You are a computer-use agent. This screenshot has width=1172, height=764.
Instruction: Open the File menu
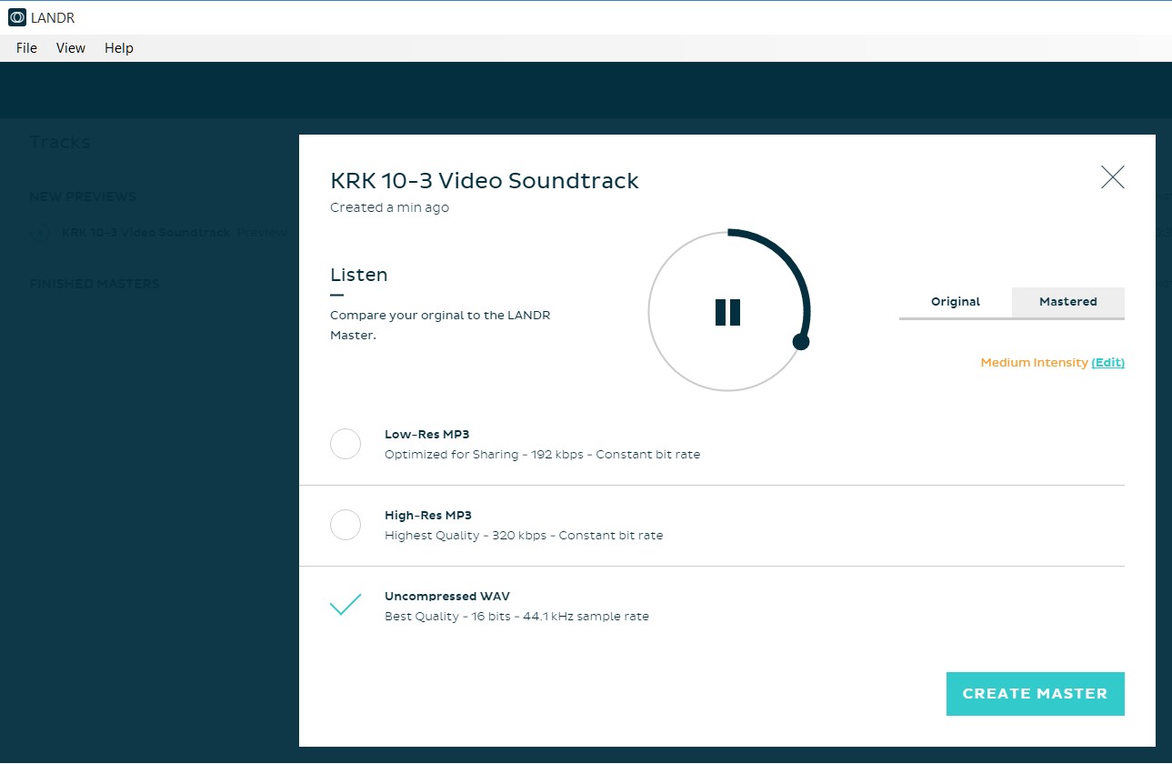tap(26, 48)
